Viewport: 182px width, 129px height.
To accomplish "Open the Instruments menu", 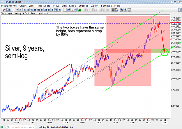I will (9, 6).
